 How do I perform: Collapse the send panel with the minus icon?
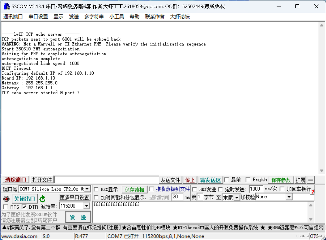pyautogui.click(x=311, y=180)
